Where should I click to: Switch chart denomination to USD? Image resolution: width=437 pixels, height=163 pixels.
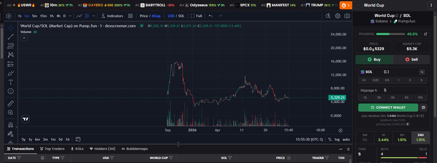click(x=171, y=16)
